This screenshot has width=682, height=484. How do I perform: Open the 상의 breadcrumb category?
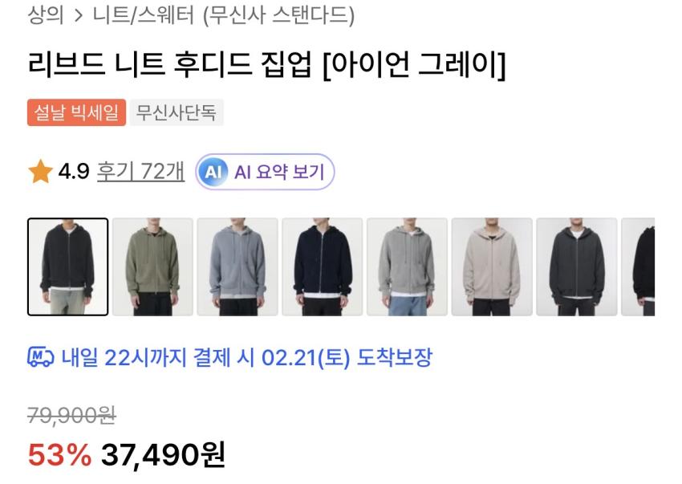coord(45,14)
